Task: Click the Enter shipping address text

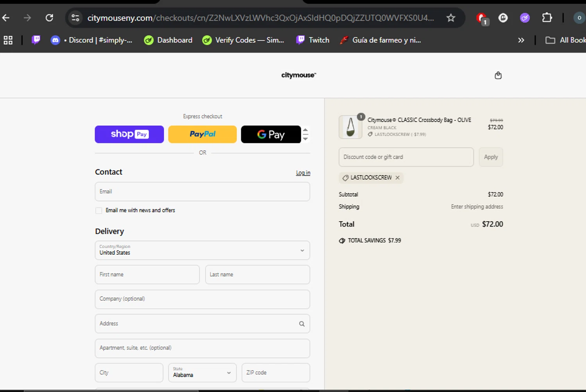Action: pos(477,207)
